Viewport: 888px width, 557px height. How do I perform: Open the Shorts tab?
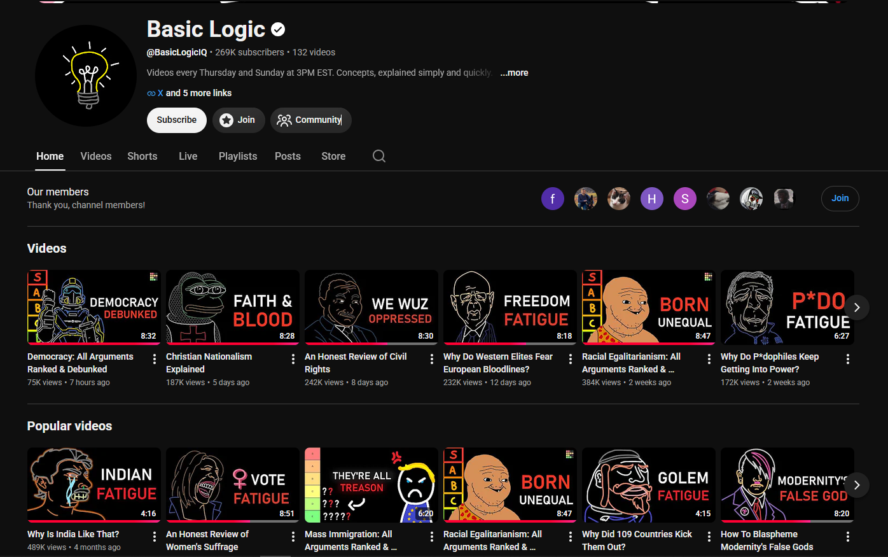[142, 156]
